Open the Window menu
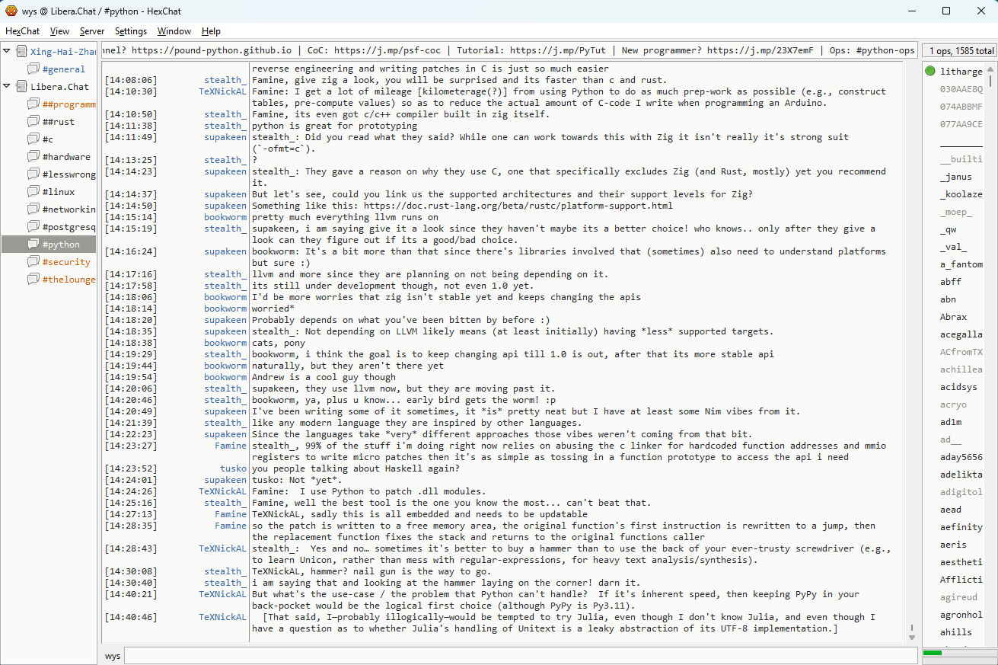The image size is (998, 665). click(174, 31)
